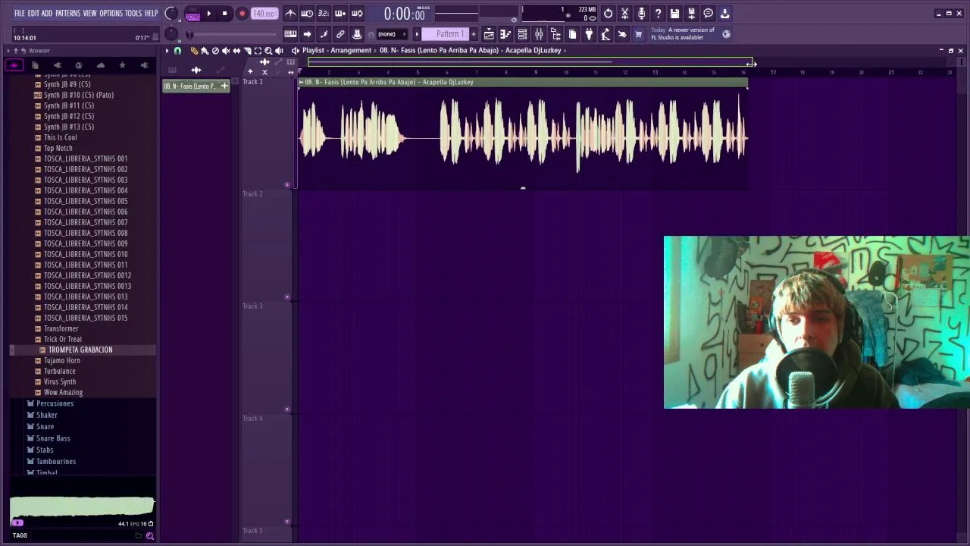Open the chat/news speech bubble icon
Viewport: 970px width, 546px height.
pyautogui.click(x=708, y=14)
